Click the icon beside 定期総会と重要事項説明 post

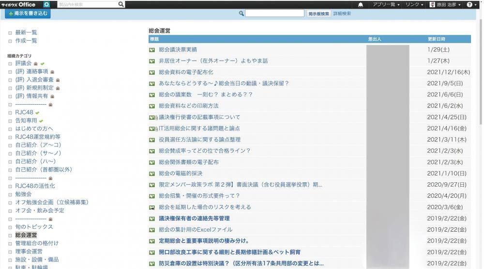(x=152, y=241)
